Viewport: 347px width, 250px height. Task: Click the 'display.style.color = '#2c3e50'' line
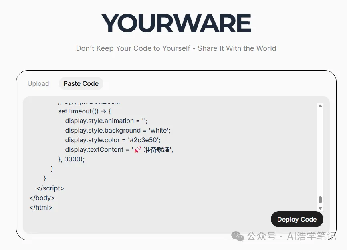click(x=113, y=140)
